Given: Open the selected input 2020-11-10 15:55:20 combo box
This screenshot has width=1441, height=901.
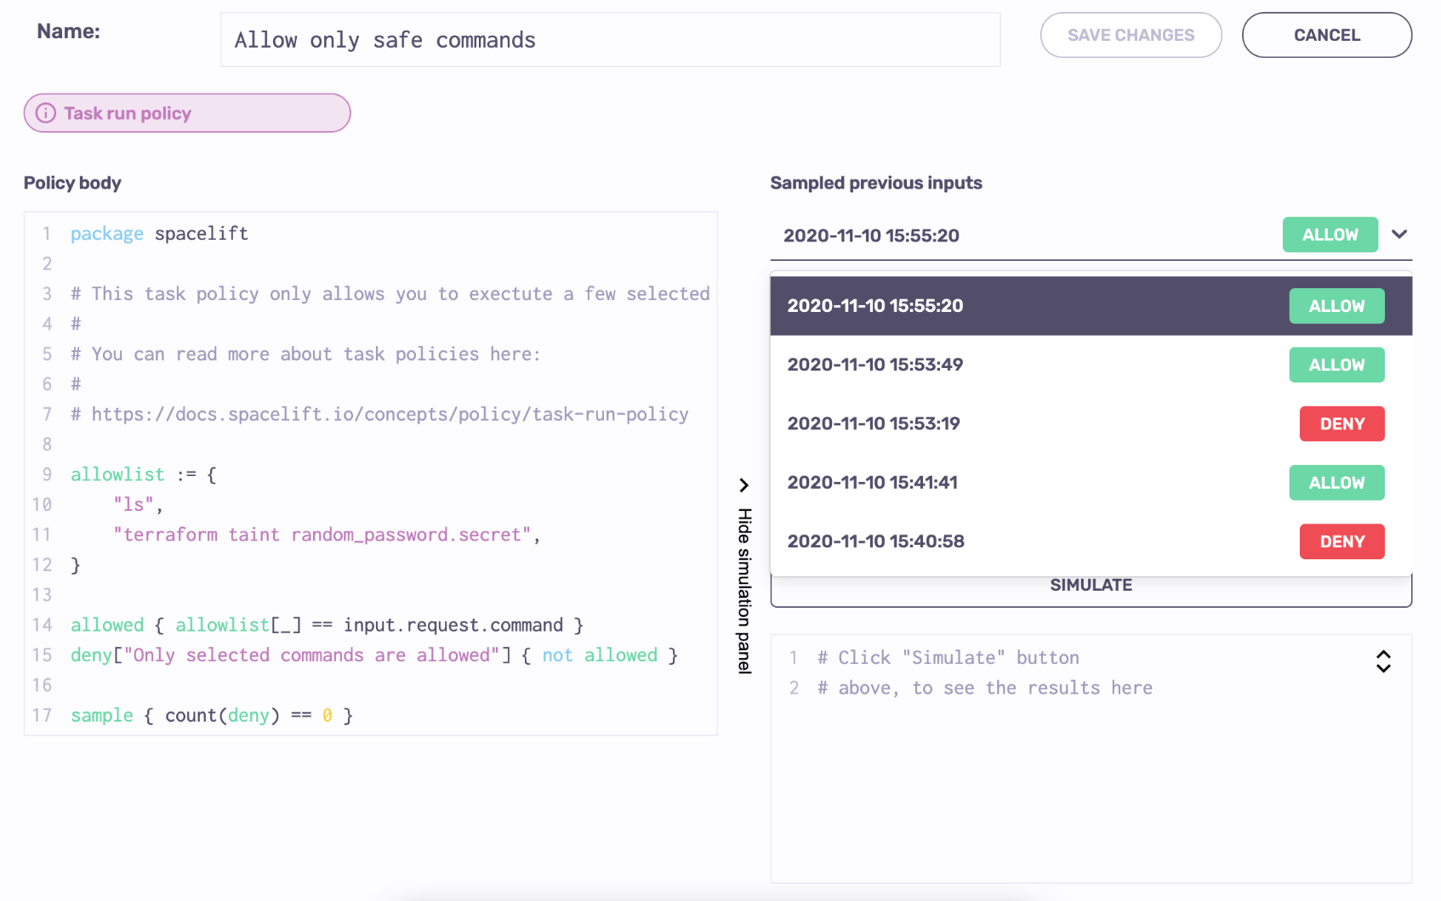Looking at the screenshot, I should [x=1021, y=235].
